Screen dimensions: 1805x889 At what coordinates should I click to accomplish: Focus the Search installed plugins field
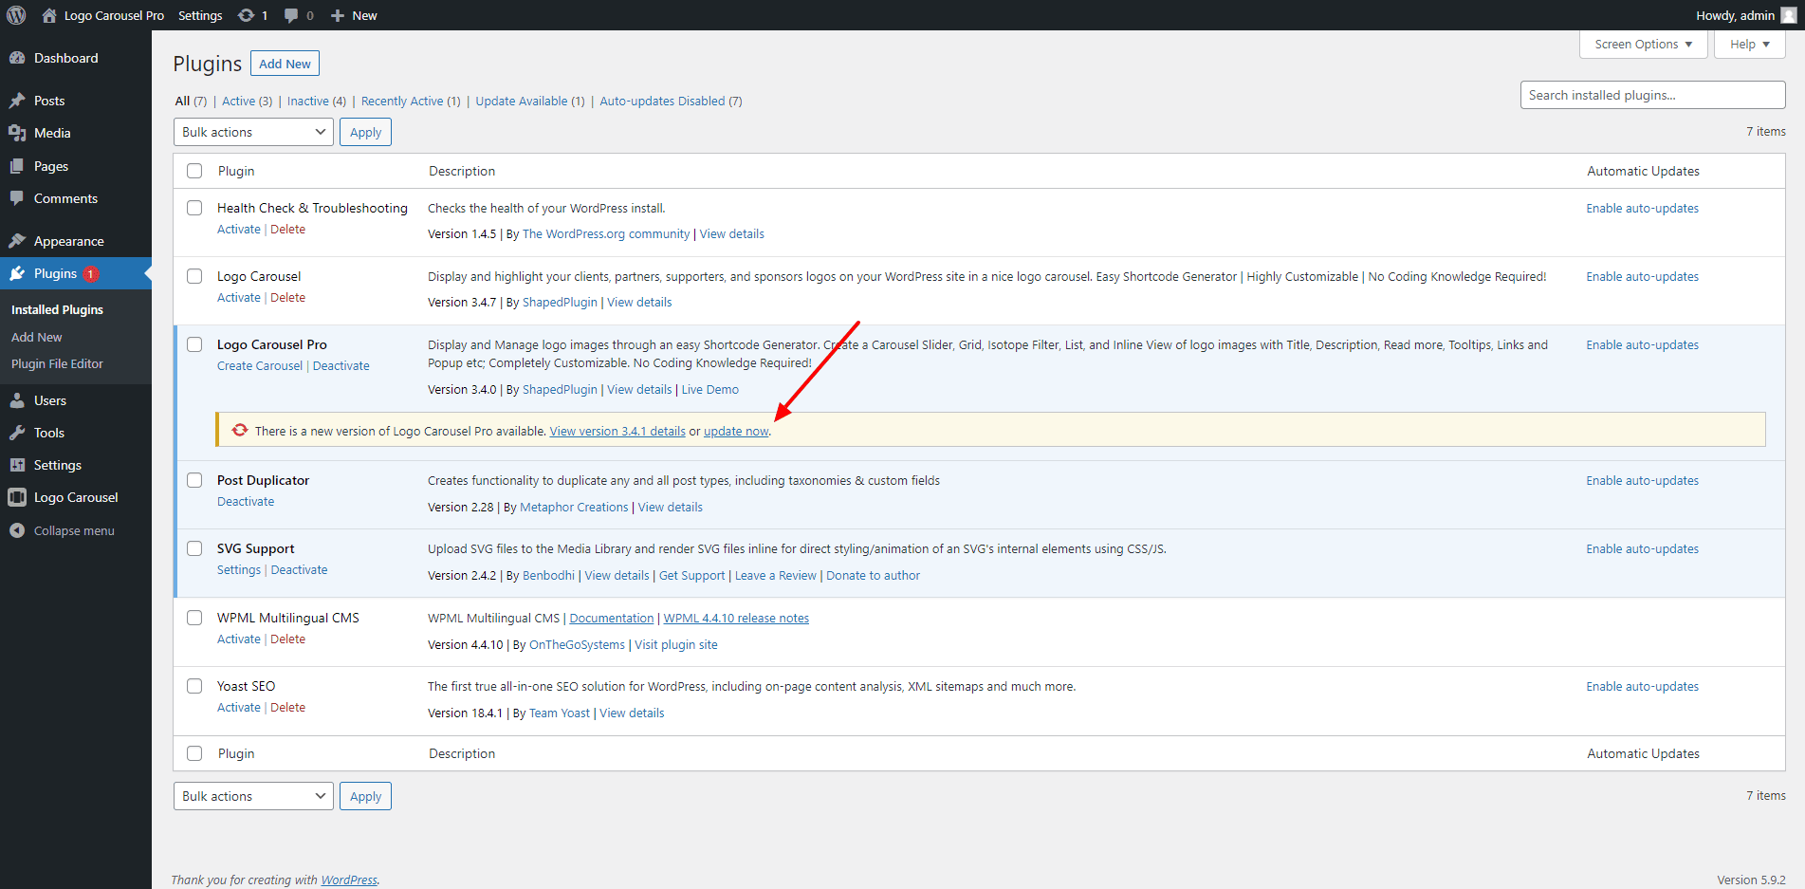[x=1651, y=95]
